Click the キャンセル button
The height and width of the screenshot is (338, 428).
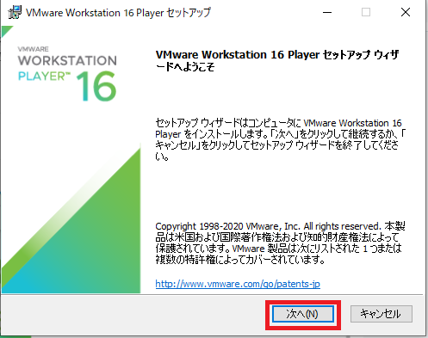coord(381,314)
